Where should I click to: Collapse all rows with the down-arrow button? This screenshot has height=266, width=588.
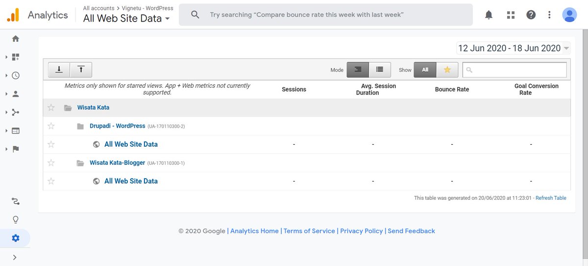click(59, 70)
